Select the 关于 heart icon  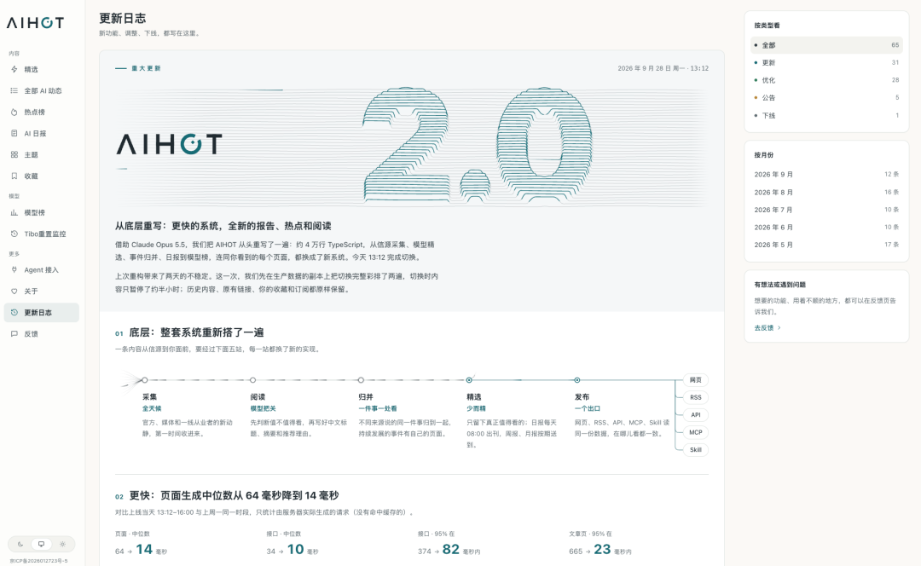coord(14,292)
